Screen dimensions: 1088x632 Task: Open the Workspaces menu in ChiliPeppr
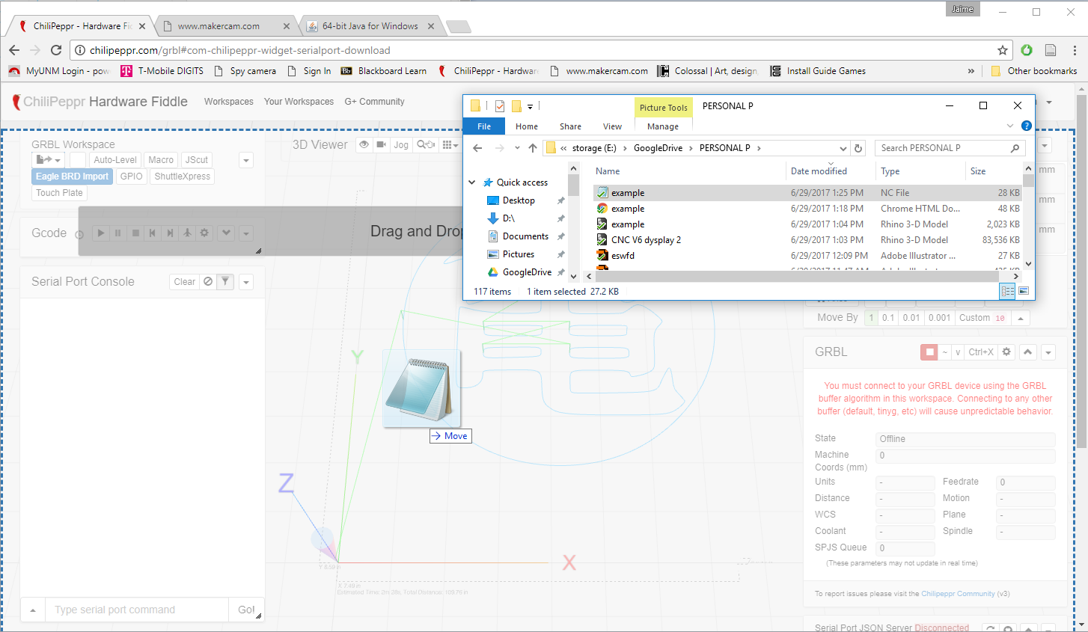pos(229,102)
